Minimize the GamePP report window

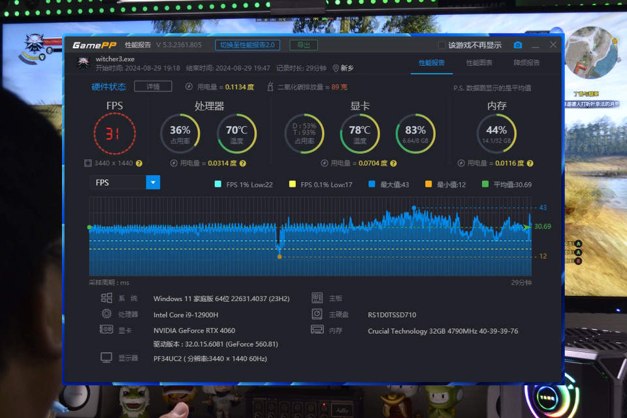pos(536,46)
